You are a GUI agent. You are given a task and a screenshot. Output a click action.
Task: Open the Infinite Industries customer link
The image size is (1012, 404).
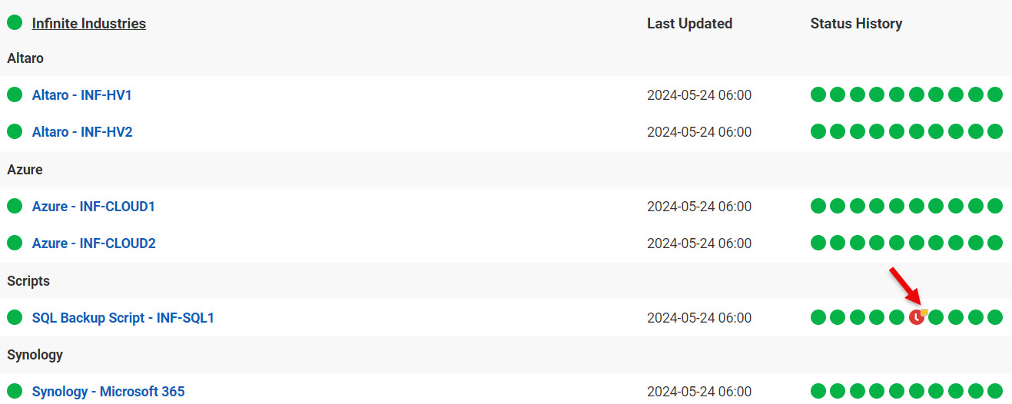[x=88, y=23]
